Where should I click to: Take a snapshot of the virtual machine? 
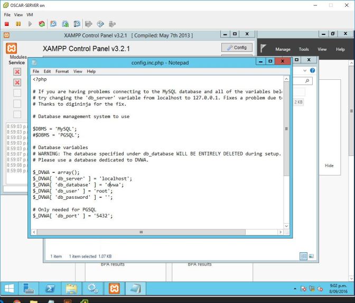pyautogui.click(x=53, y=24)
